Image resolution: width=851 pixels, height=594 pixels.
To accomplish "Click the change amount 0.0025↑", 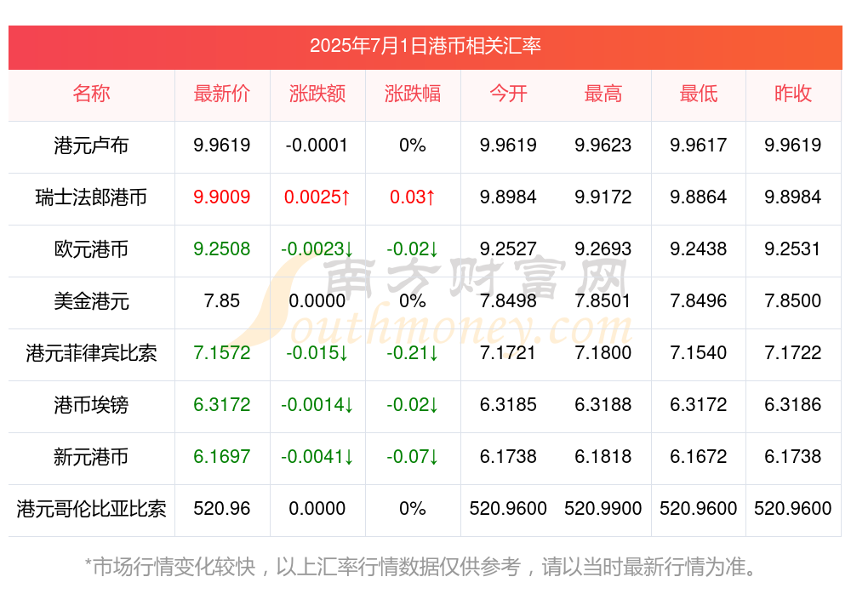I will [x=317, y=197].
